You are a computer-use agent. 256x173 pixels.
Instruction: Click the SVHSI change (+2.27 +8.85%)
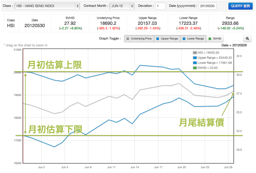(x=70, y=28)
